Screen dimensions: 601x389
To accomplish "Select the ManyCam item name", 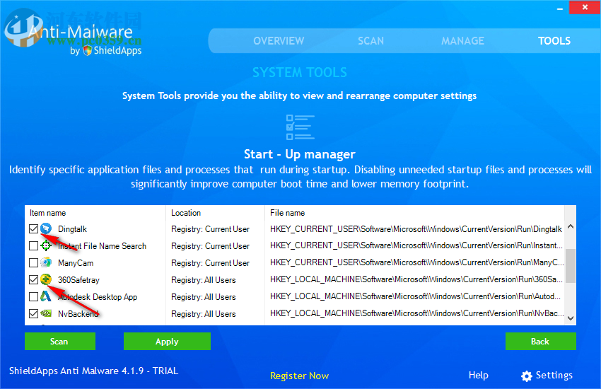I will [x=76, y=263].
